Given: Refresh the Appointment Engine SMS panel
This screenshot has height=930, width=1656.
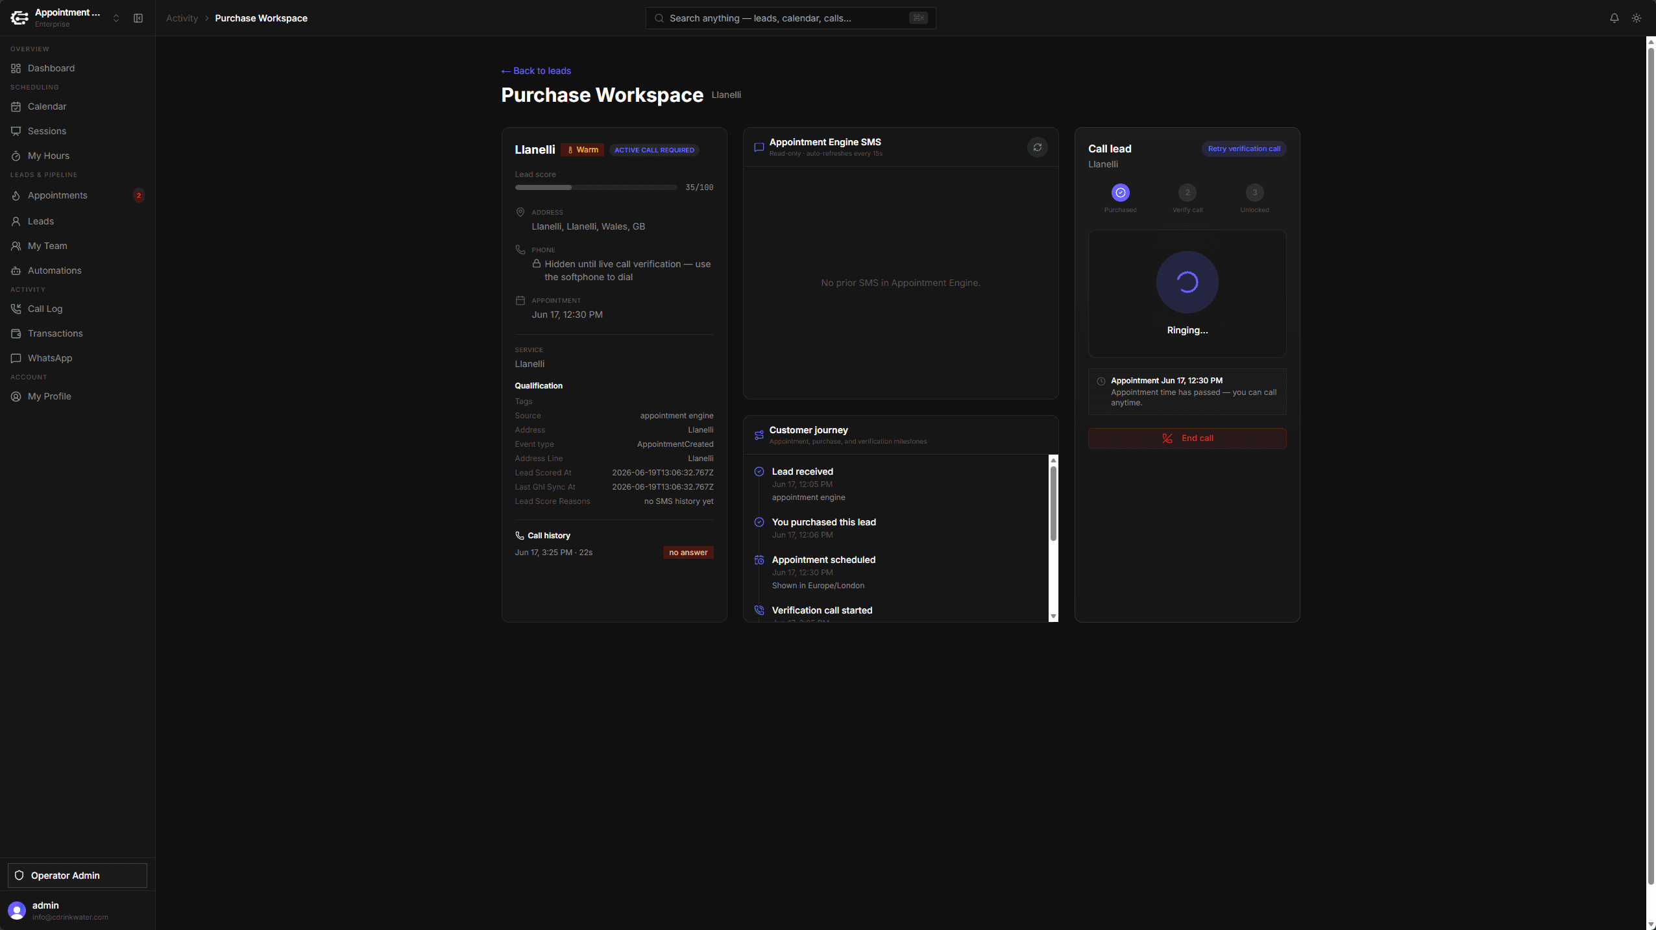Looking at the screenshot, I should tap(1038, 147).
